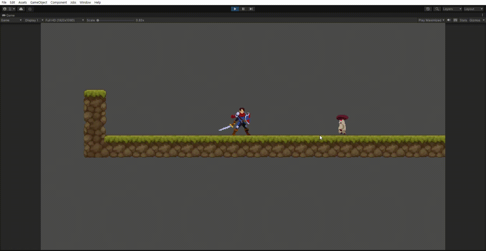Select the Game tab
The image size is (486, 251).
click(8, 15)
